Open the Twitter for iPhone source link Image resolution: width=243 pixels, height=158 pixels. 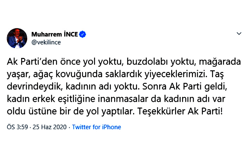[96, 127]
